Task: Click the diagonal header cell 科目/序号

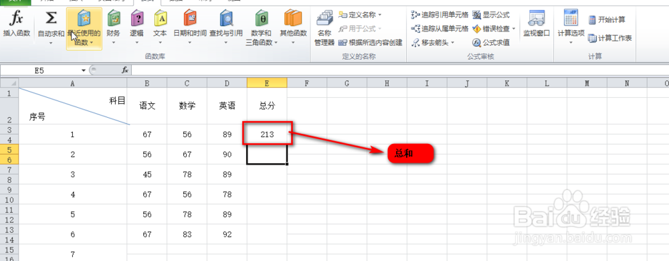Action: point(73,106)
